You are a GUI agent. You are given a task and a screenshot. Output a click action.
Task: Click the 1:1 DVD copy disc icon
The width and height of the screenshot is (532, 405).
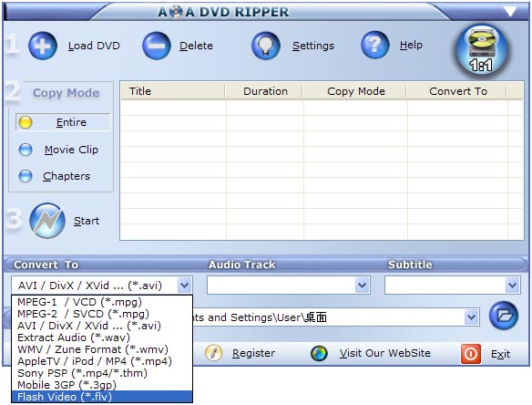coord(482,50)
